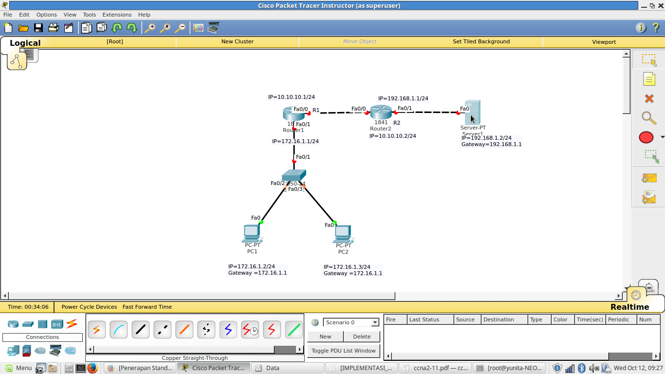Viewport: 665px width, 374px height.
Task: Select the Delete tool in the sidebar
Action: [x=649, y=98]
